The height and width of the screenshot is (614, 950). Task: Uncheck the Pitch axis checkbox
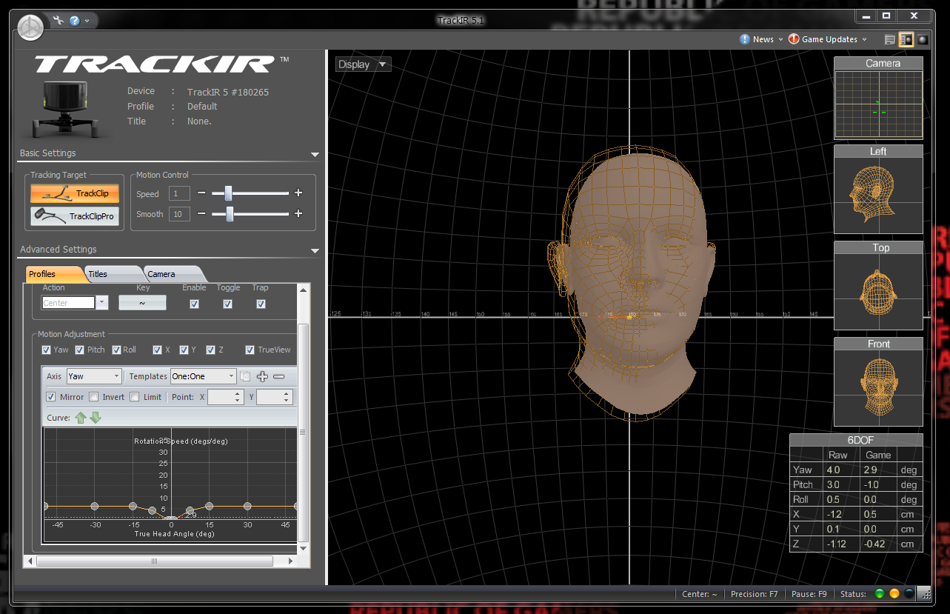[x=80, y=350]
